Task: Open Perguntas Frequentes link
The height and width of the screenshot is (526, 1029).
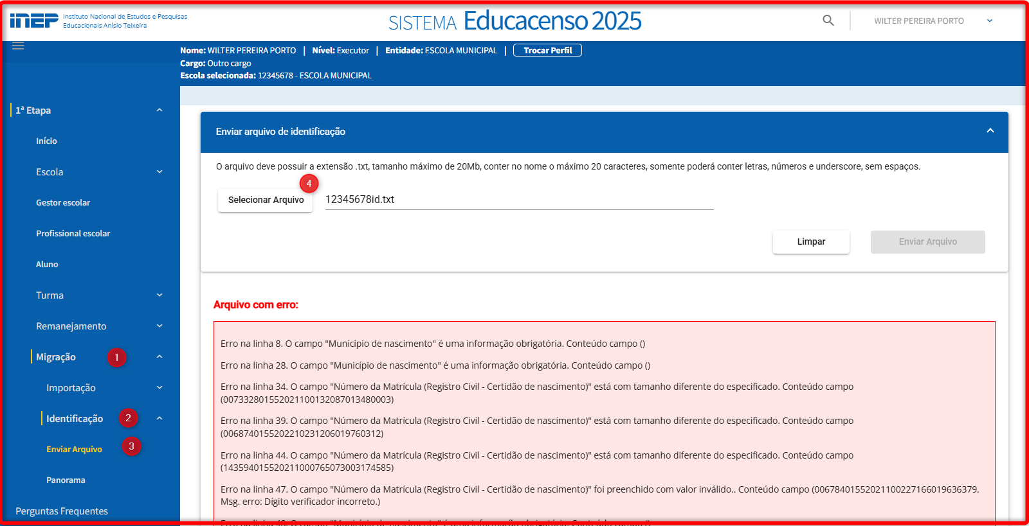Action: (62, 511)
